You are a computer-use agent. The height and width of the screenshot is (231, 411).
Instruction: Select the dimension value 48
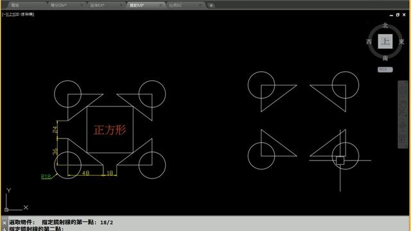coord(85,173)
